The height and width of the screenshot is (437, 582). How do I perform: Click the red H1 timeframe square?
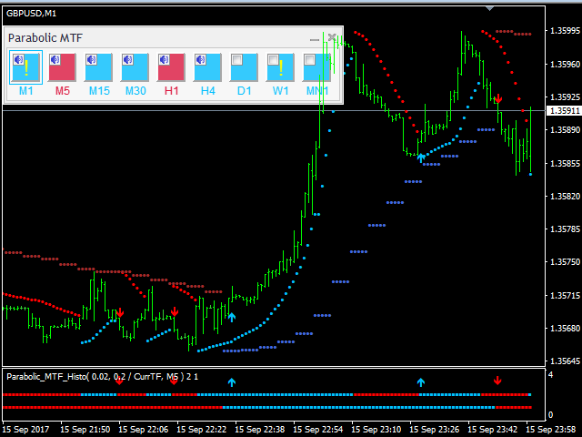172,67
